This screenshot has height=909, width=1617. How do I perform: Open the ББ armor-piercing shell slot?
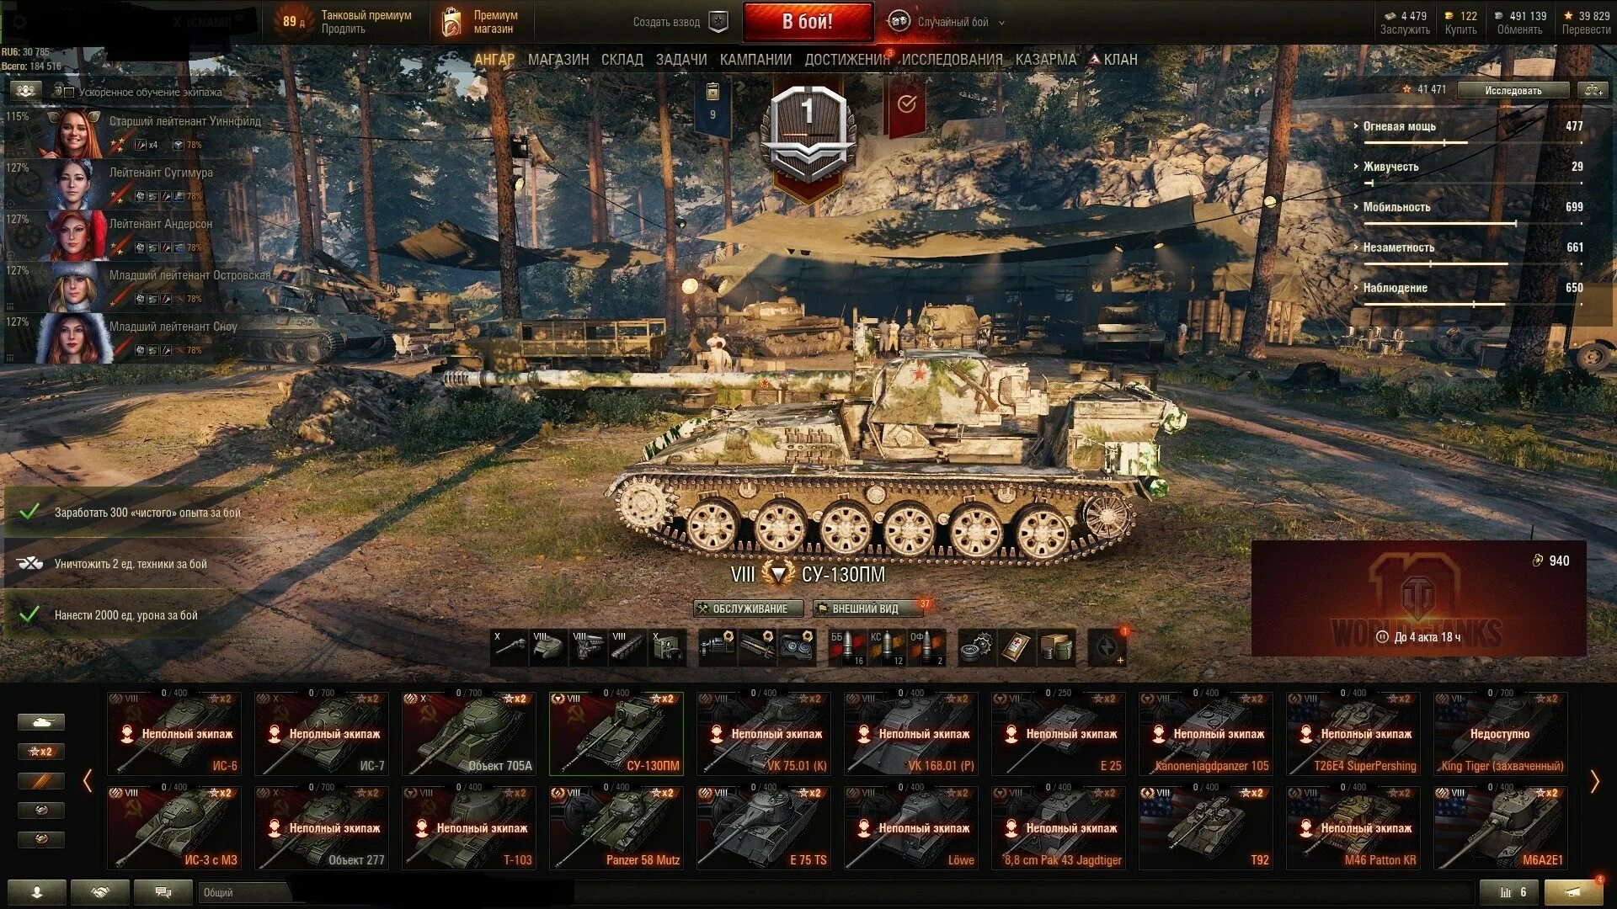coord(847,647)
